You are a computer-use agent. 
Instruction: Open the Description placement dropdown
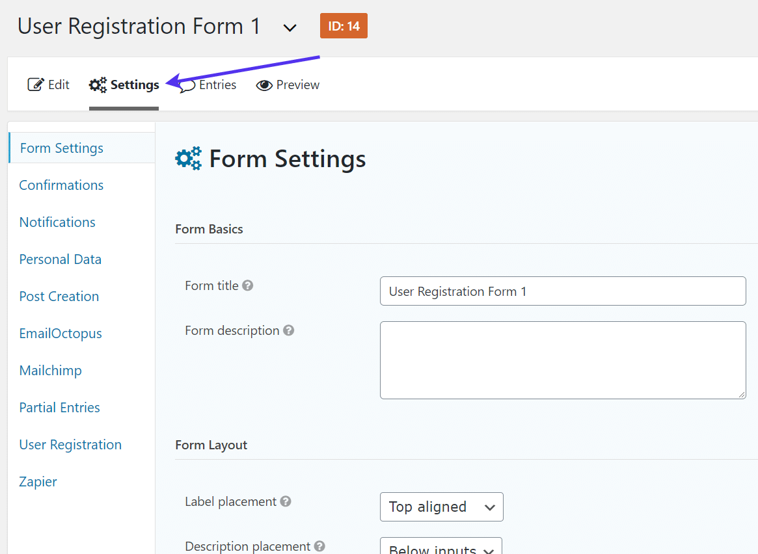(440, 547)
